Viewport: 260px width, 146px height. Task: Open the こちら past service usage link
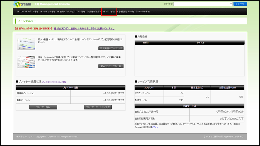pyautogui.click(x=155, y=127)
